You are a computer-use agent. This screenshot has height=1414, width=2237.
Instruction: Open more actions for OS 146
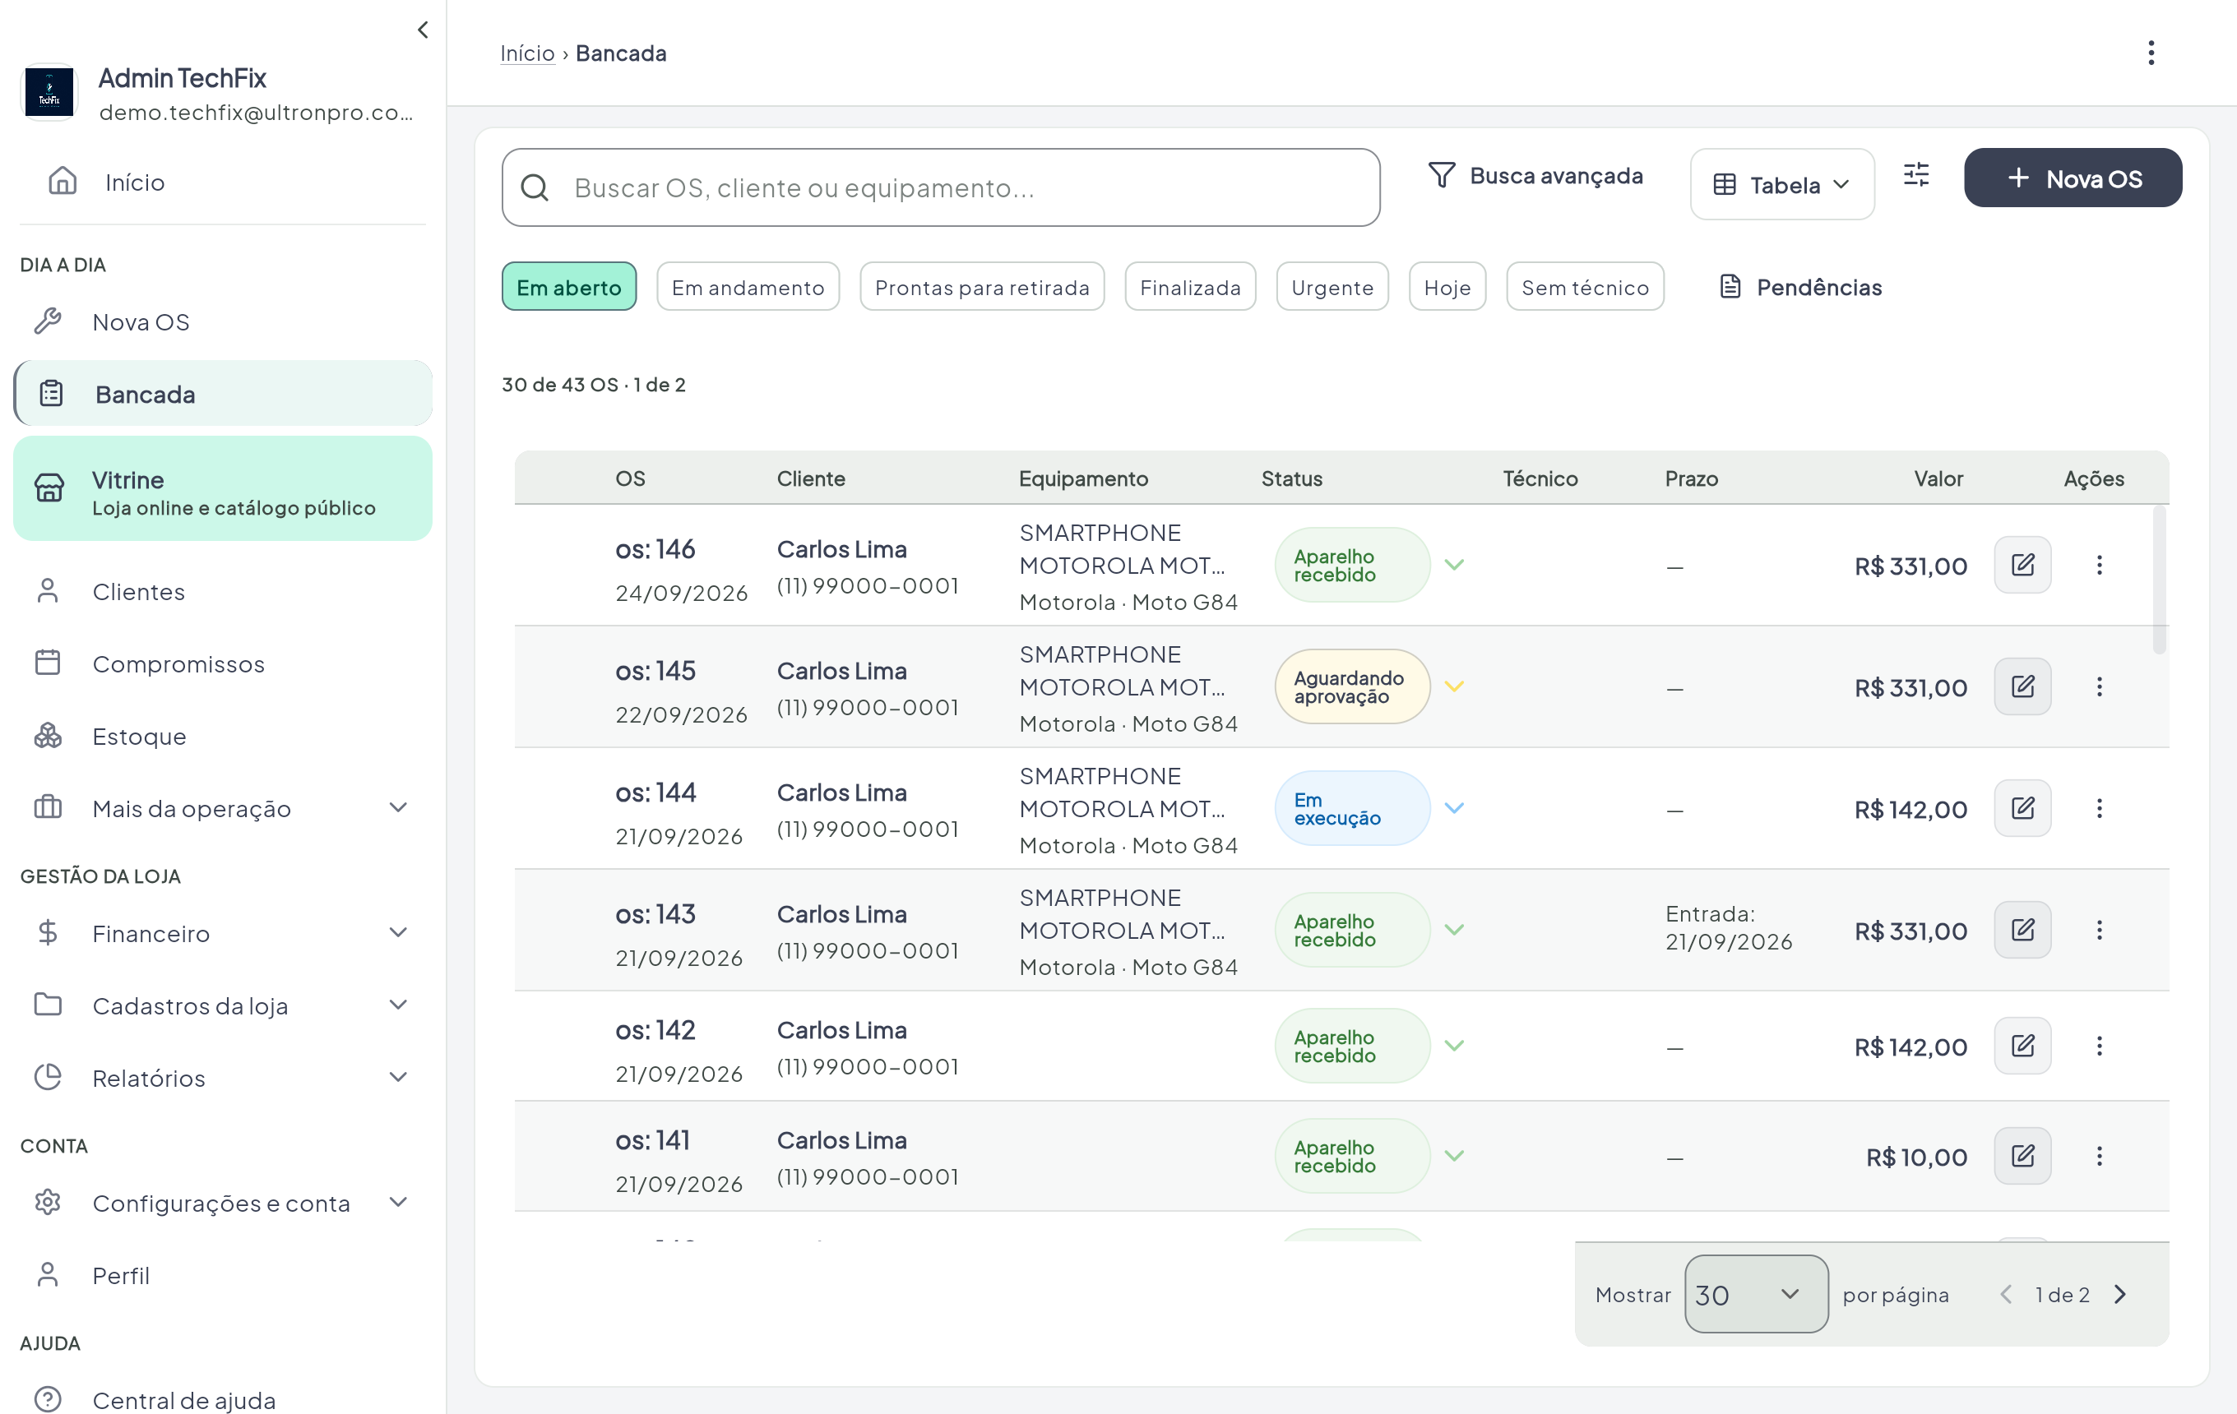[2099, 565]
